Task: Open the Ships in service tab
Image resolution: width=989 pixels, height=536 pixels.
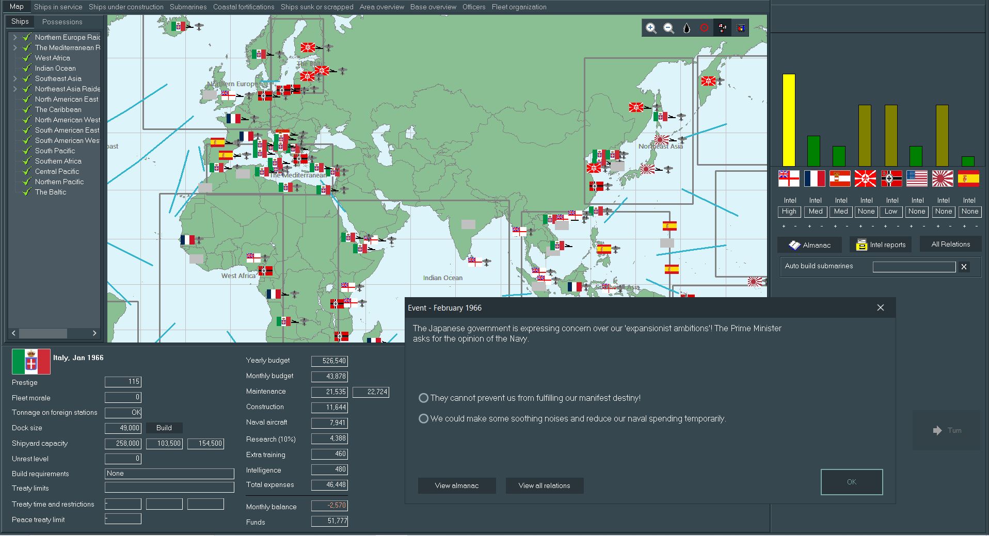Action: 58,7
